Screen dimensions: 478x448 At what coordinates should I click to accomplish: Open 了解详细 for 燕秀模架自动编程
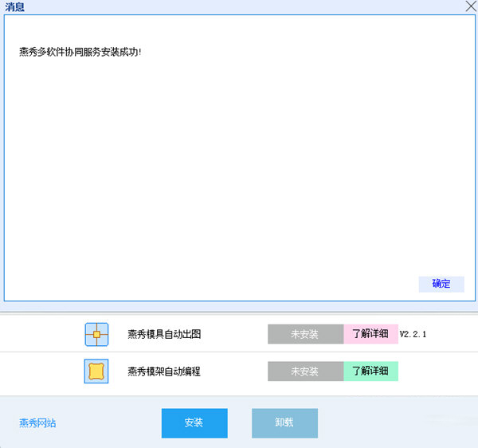pyautogui.click(x=370, y=371)
